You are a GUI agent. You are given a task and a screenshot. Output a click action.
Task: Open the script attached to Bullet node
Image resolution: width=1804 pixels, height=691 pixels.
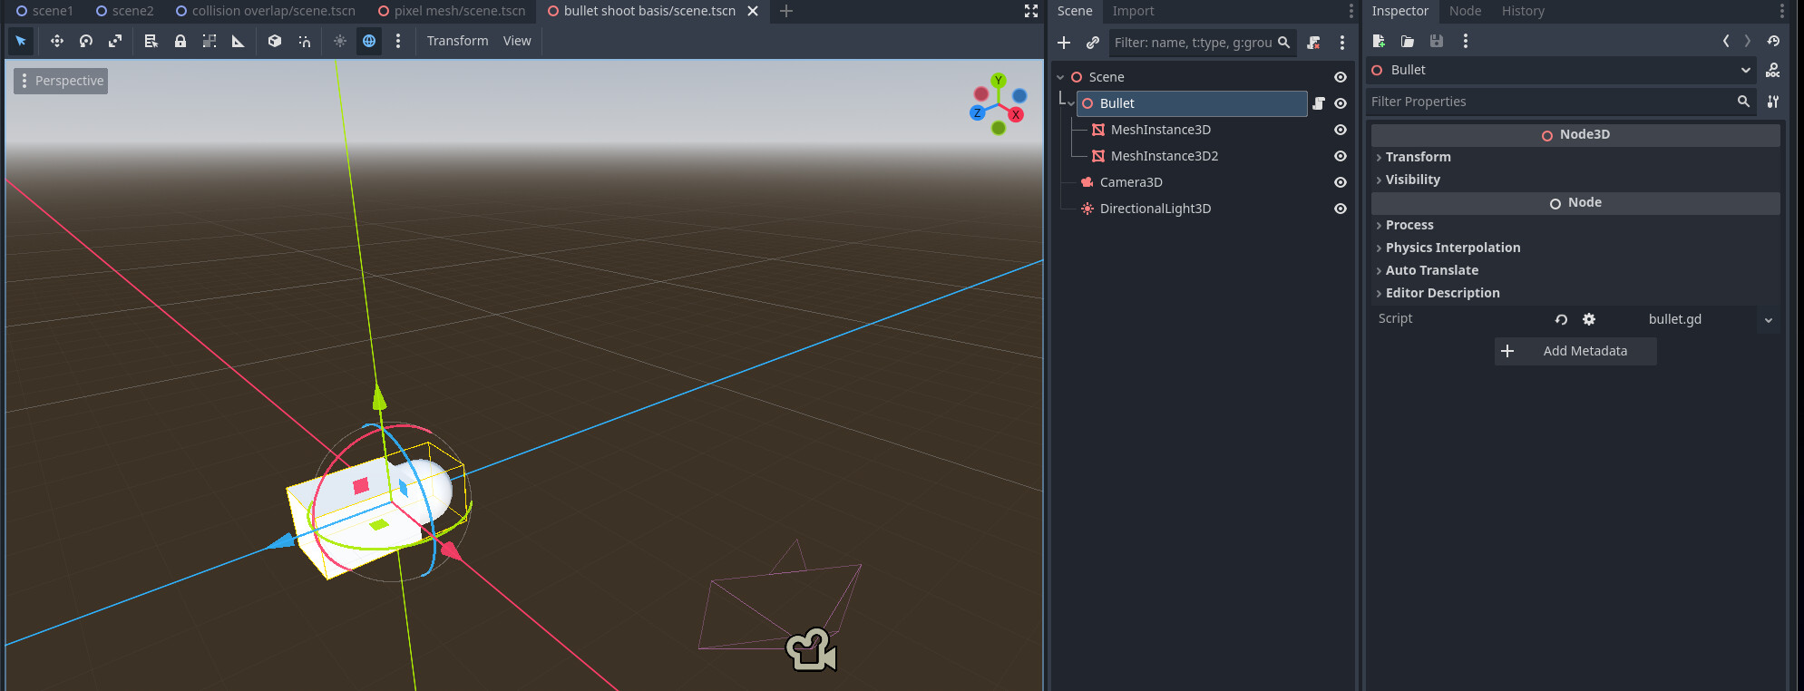point(1319,103)
